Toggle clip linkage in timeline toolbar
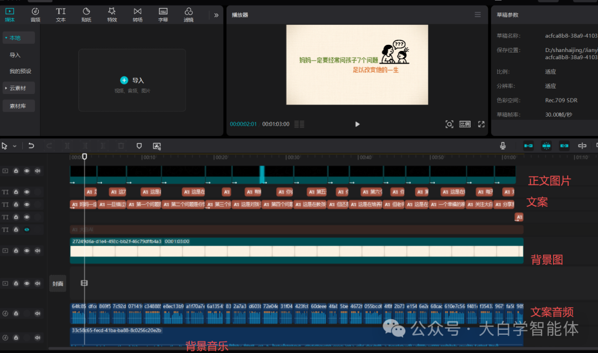 564,146
